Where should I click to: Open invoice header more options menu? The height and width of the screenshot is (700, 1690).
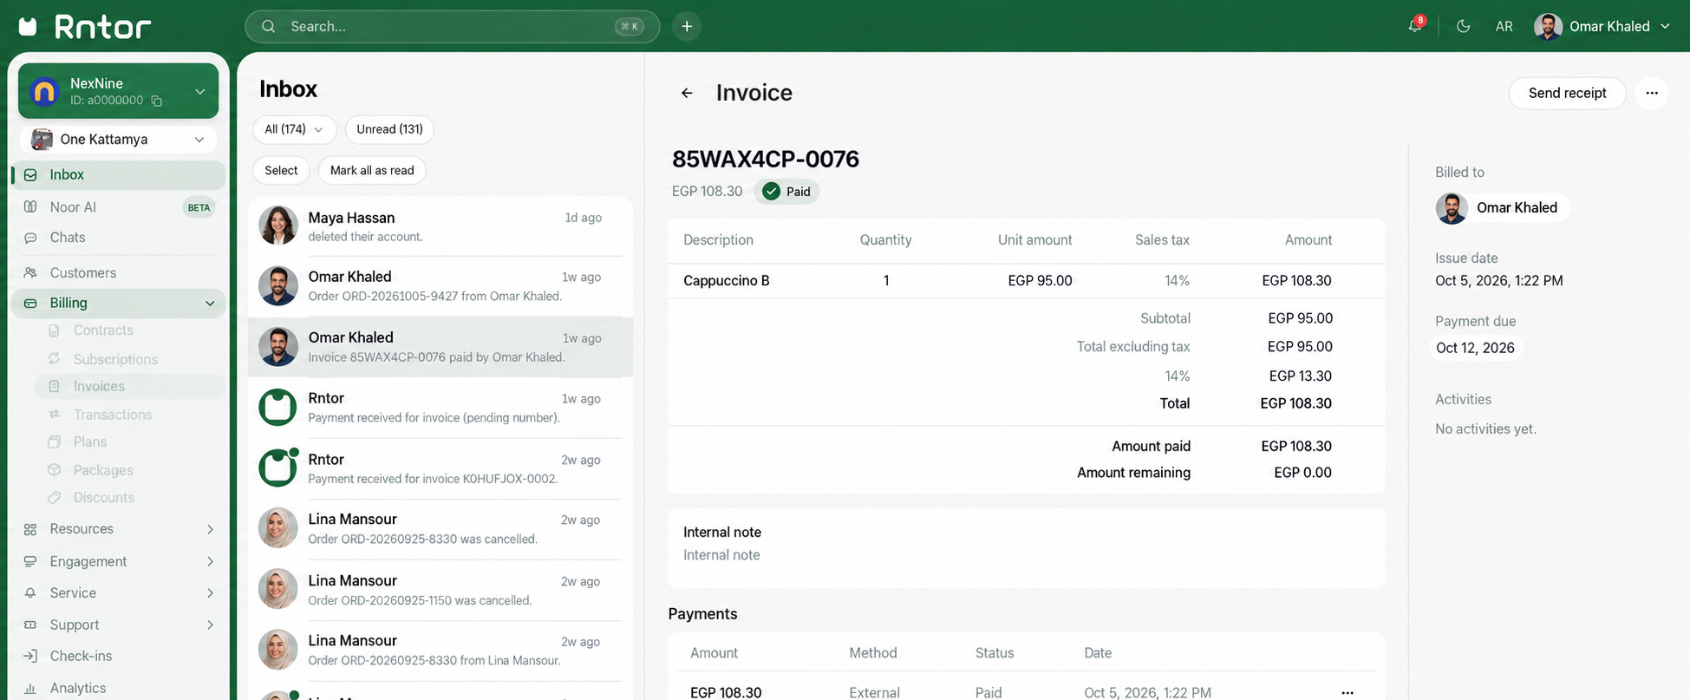point(1651,93)
